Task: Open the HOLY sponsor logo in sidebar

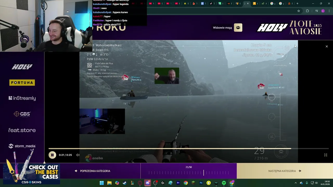Action: pos(22,67)
